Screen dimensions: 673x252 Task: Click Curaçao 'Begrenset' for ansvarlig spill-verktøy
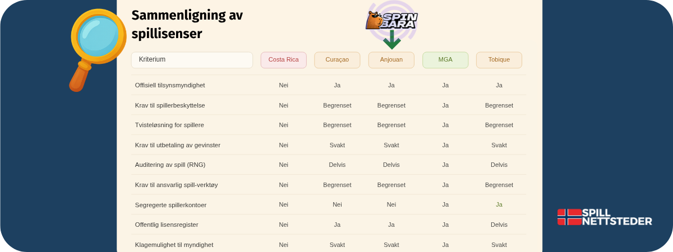(337, 185)
